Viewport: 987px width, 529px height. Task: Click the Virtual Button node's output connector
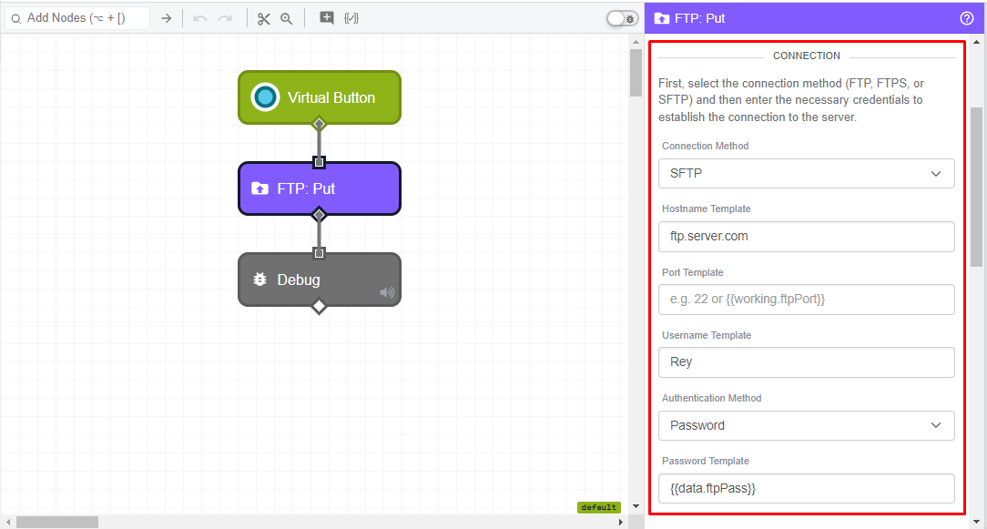coord(320,123)
